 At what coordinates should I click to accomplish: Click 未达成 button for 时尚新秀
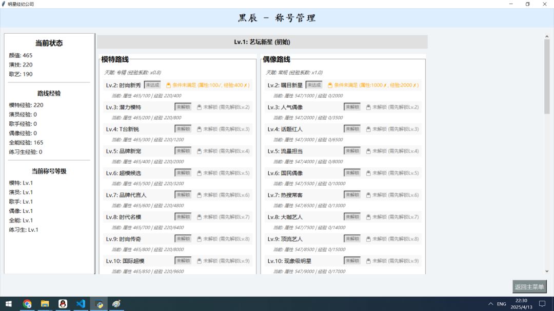point(153,85)
